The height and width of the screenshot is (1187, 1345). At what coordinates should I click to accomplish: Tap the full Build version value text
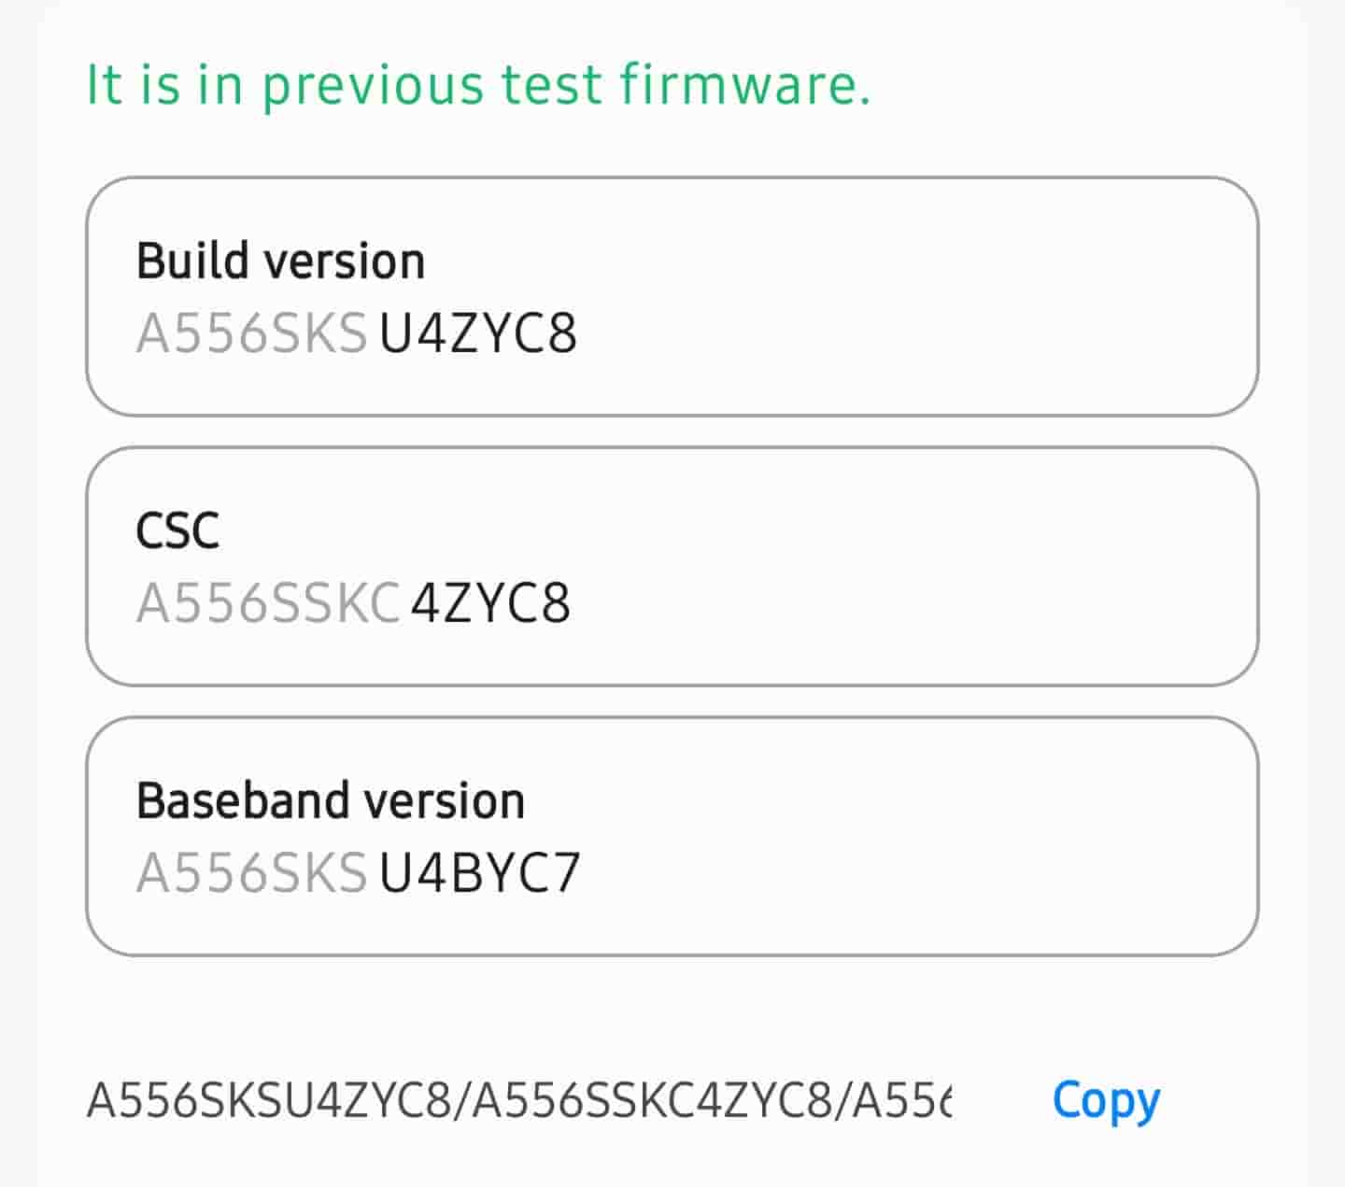pyautogui.click(x=357, y=333)
